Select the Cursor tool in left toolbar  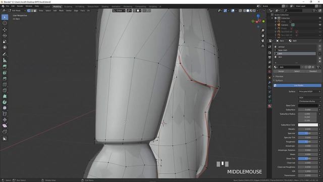pyautogui.click(x=5, y=23)
